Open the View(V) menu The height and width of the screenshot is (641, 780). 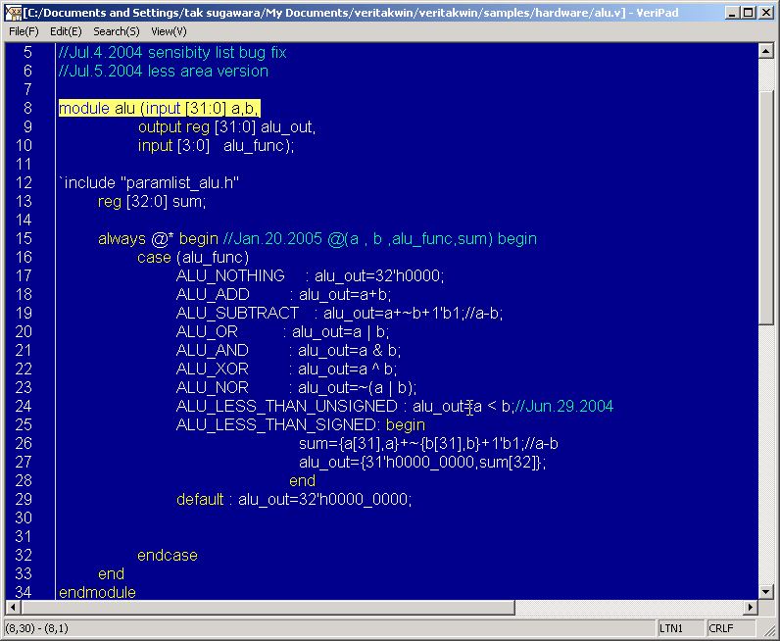pyautogui.click(x=169, y=31)
